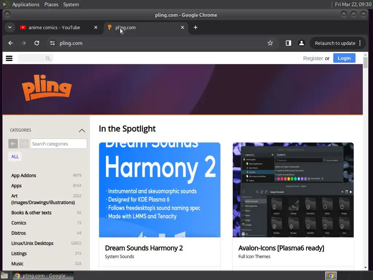Click the System Sounds label

pos(119,256)
